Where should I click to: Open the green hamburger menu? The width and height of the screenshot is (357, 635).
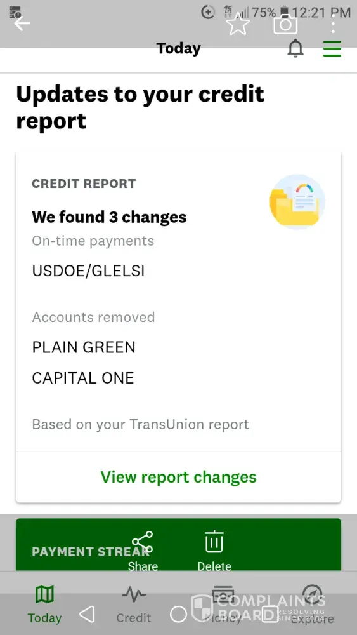point(332,49)
